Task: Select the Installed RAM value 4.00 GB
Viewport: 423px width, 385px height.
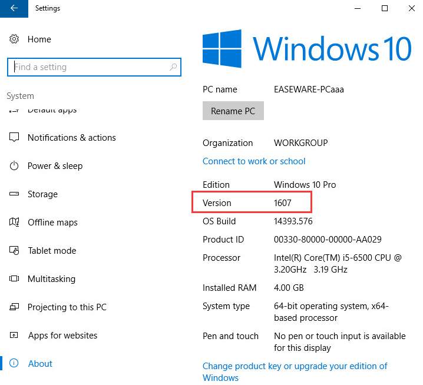Action: [x=289, y=288]
